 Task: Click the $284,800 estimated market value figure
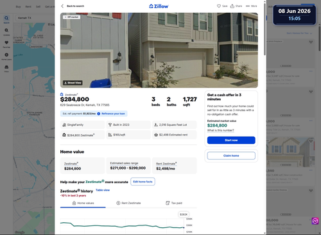pos(217,125)
